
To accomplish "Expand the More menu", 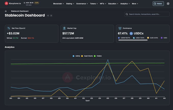I will pos(135,4).
